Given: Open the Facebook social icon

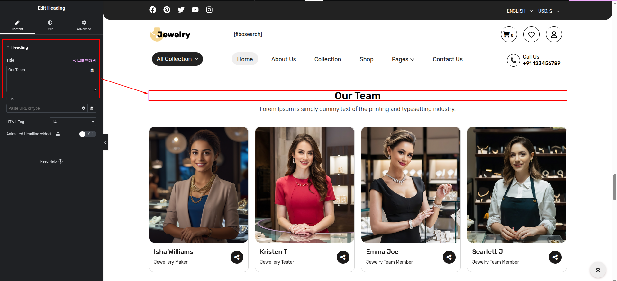Looking at the screenshot, I should 153,10.
